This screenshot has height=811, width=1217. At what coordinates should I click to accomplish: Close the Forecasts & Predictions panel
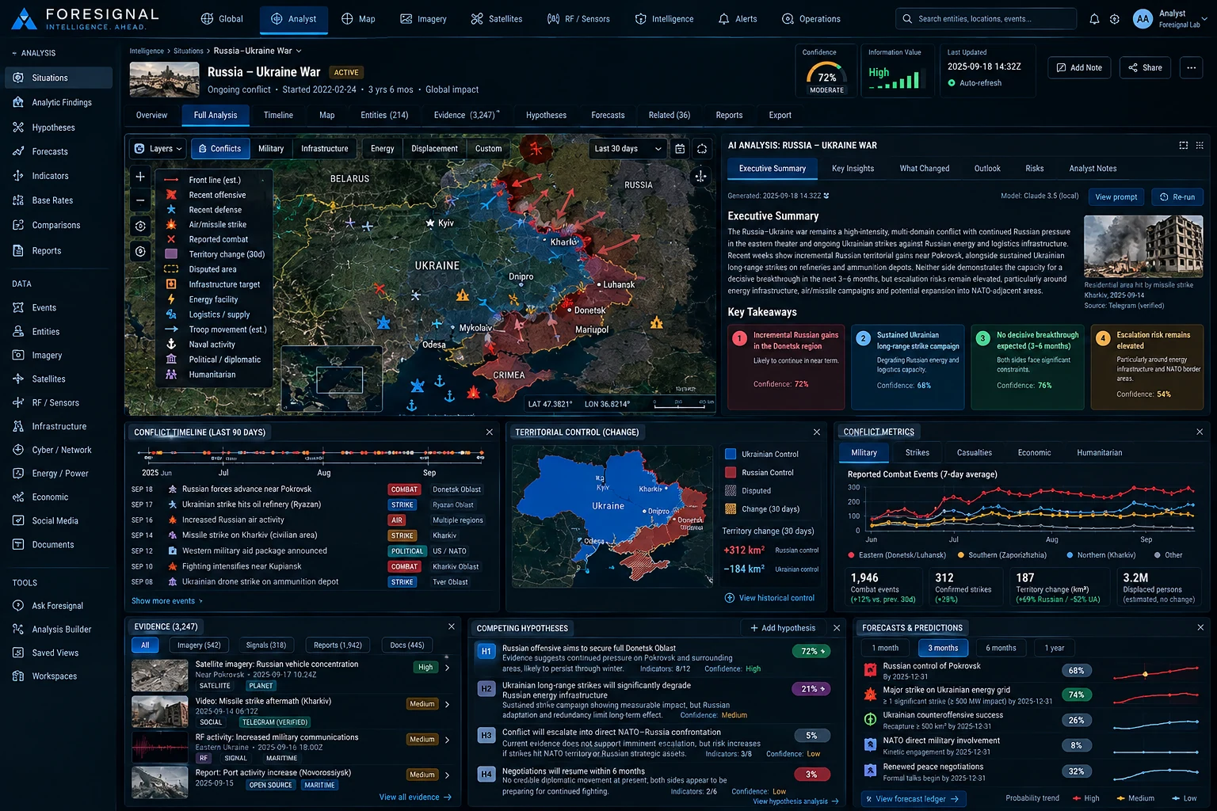pos(1200,628)
